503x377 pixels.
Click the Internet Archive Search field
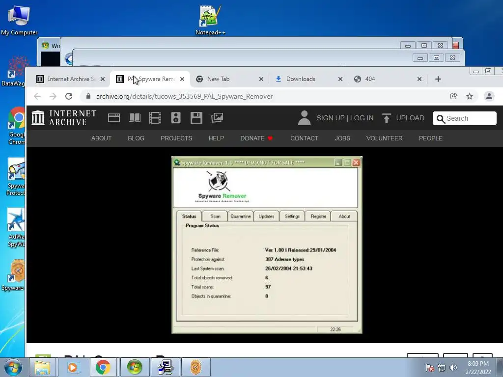[x=465, y=118]
